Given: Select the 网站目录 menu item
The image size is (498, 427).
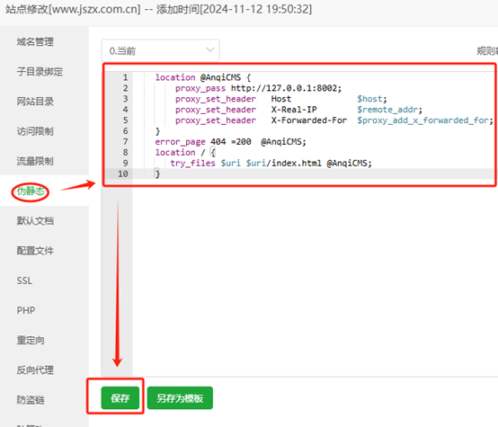Looking at the screenshot, I should coord(35,102).
